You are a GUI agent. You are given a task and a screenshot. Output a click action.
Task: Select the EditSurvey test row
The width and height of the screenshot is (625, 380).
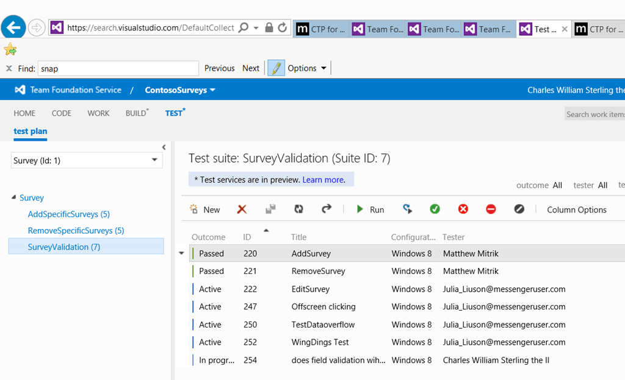[406, 289]
